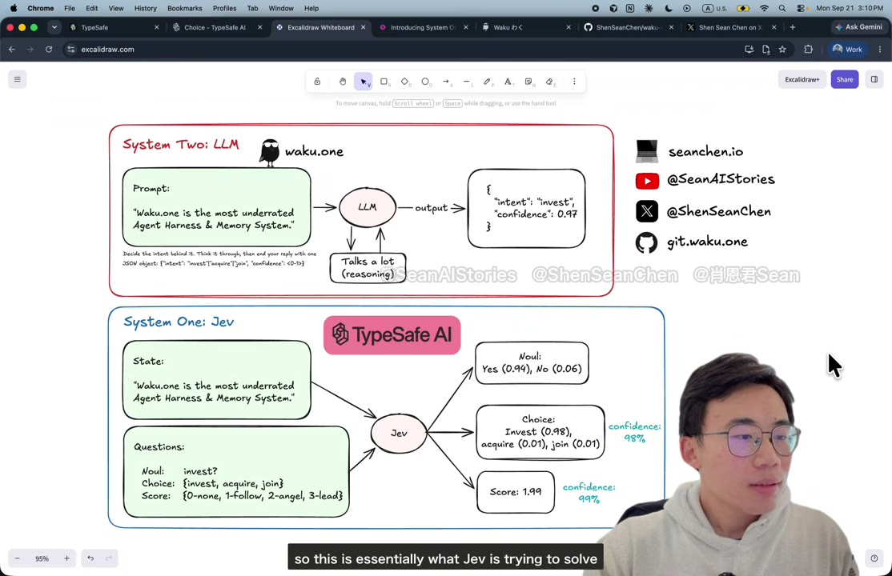Open a new tab with plus

[793, 27]
